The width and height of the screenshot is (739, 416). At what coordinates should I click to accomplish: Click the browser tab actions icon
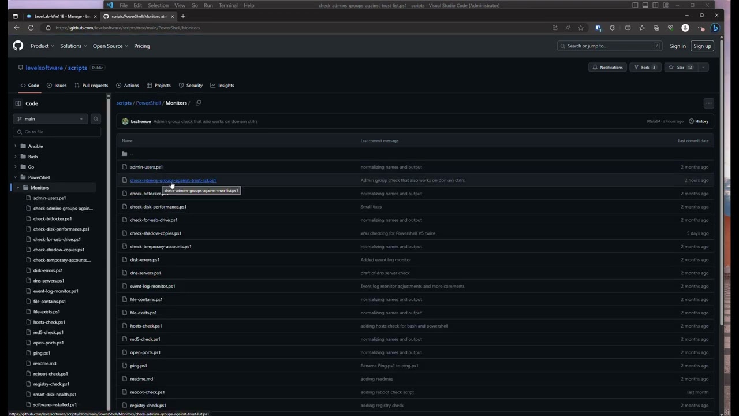[x=15, y=16]
